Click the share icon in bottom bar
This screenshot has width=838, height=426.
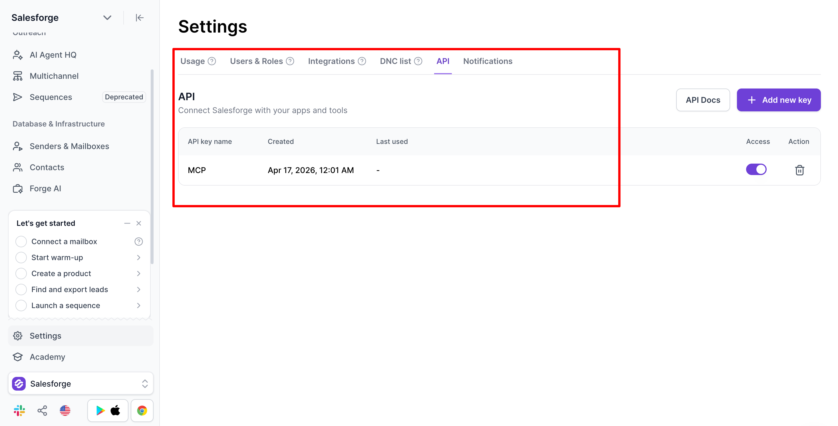click(42, 410)
